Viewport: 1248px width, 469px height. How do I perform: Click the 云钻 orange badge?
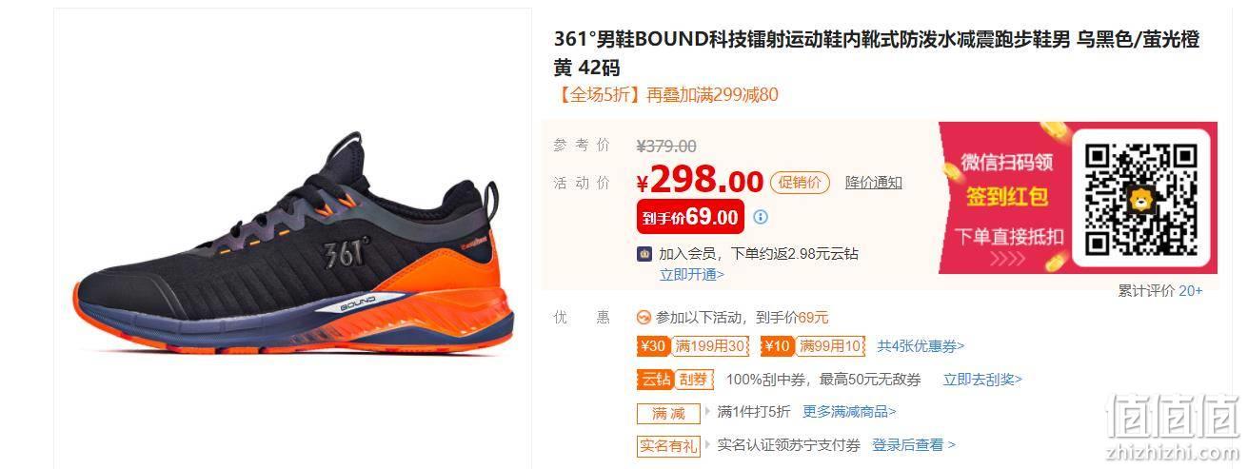pos(655,380)
